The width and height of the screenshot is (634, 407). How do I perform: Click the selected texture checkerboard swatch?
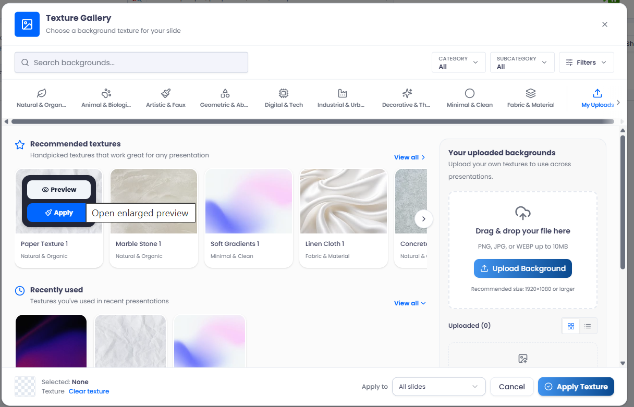click(25, 387)
